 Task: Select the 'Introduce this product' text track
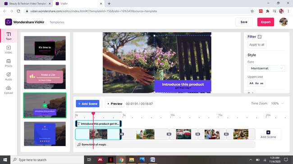click(x=98, y=124)
